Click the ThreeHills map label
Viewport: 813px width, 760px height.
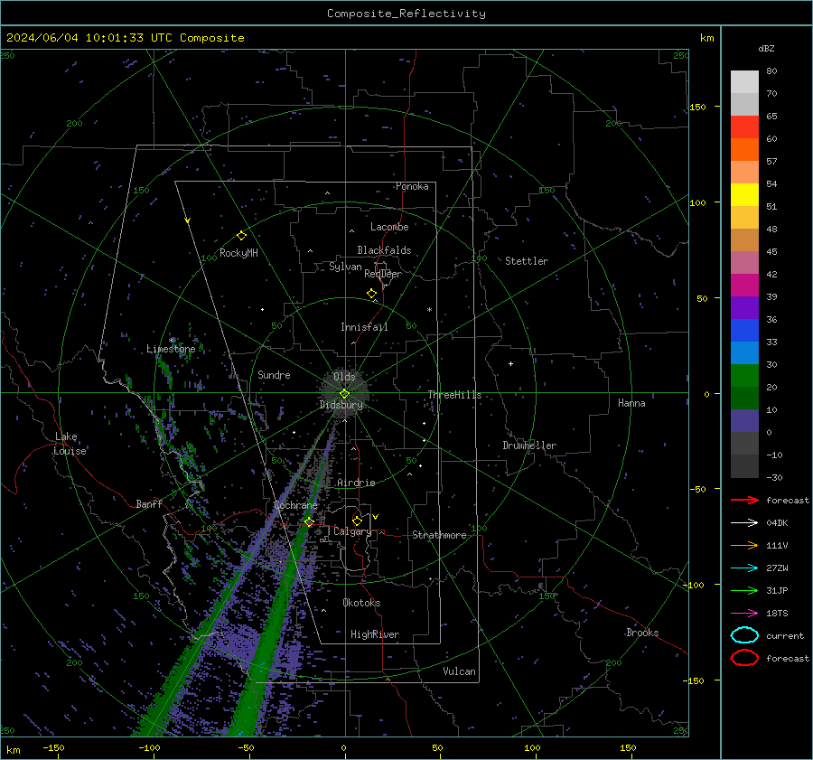click(x=454, y=395)
